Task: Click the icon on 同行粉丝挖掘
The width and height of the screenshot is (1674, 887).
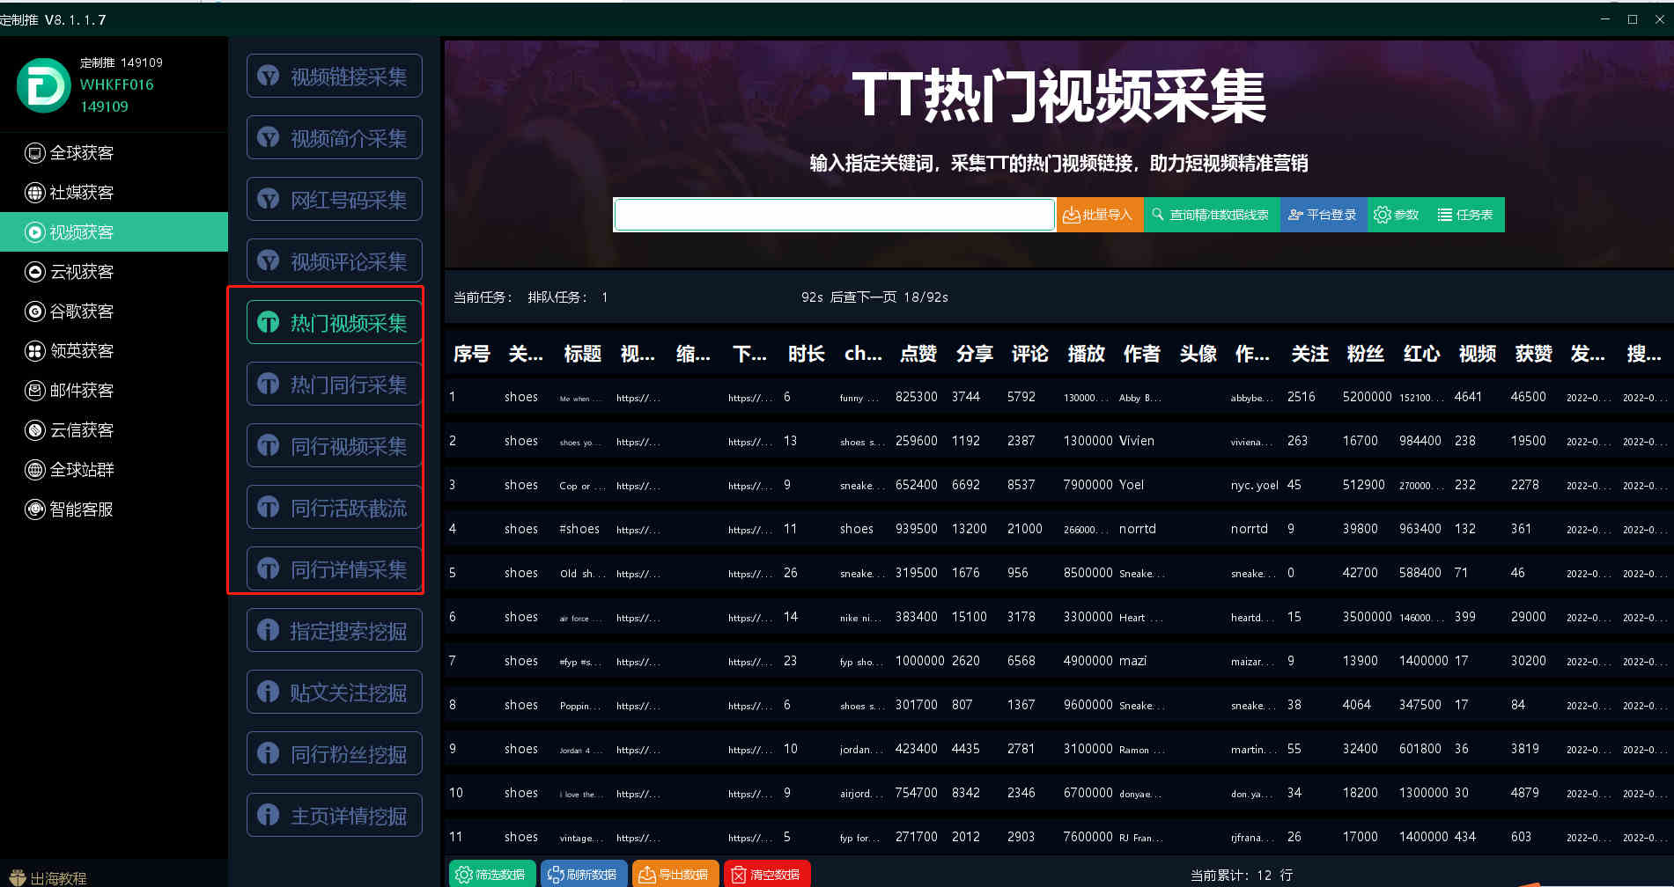Action: tap(269, 754)
